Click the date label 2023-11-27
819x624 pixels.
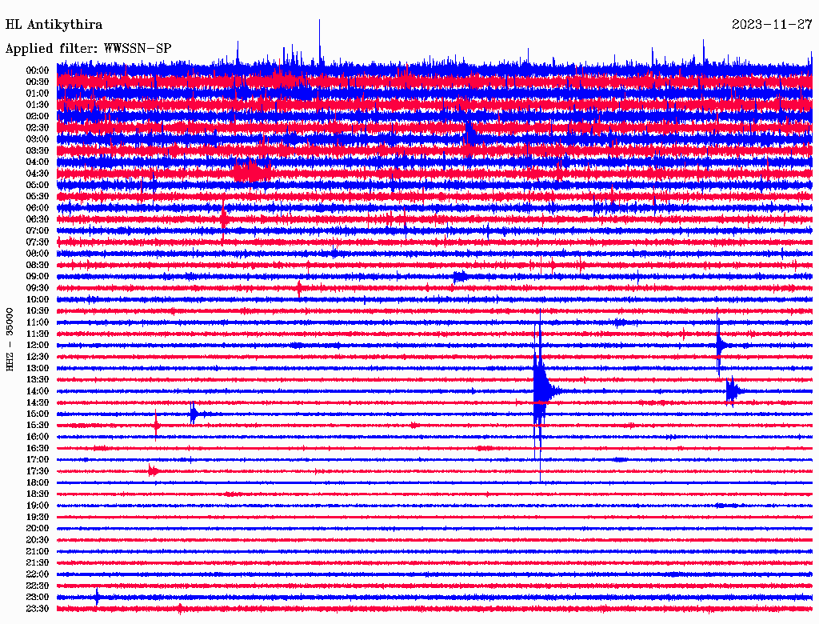772,25
